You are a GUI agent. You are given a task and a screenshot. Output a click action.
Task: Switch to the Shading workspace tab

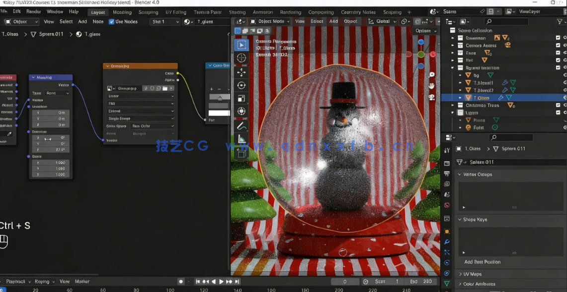[237, 12]
